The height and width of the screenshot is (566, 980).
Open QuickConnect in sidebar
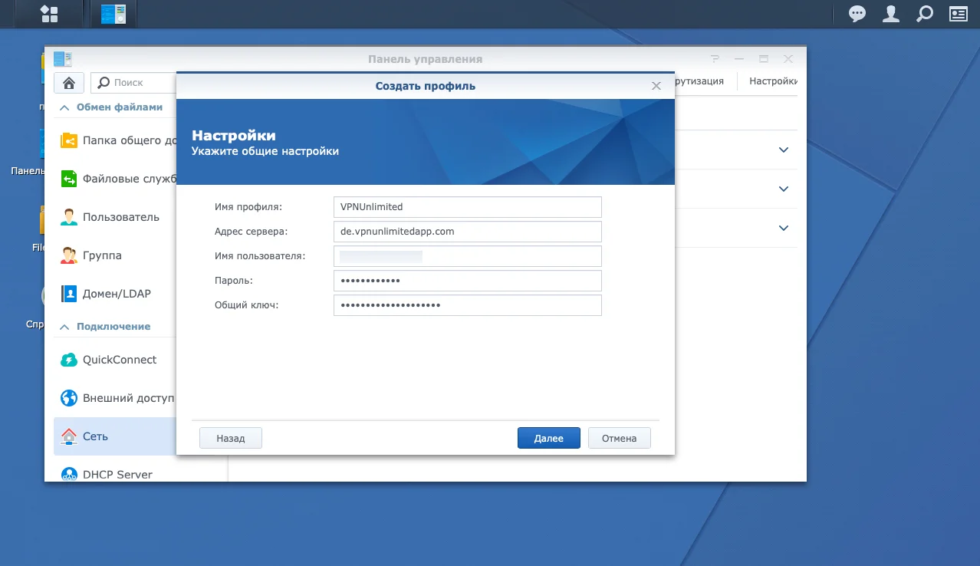119,360
